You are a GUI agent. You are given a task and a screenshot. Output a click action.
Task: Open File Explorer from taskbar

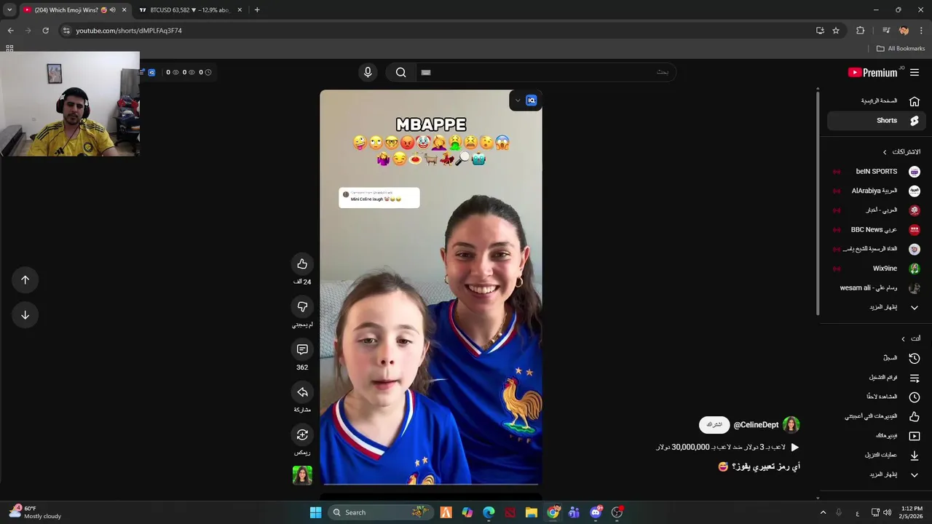pos(532,512)
